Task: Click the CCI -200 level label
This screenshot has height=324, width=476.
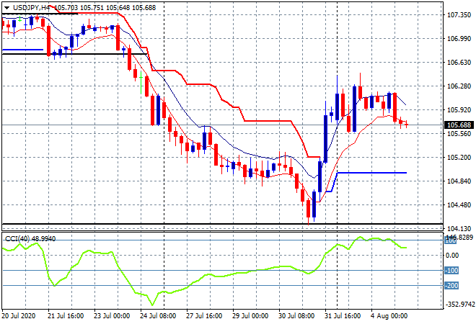Action: pyautogui.click(x=451, y=286)
